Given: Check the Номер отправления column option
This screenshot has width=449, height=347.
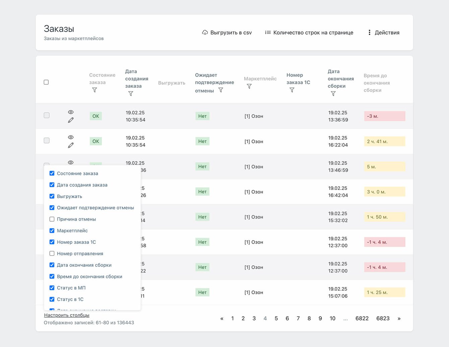Looking at the screenshot, I should [x=52, y=254].
